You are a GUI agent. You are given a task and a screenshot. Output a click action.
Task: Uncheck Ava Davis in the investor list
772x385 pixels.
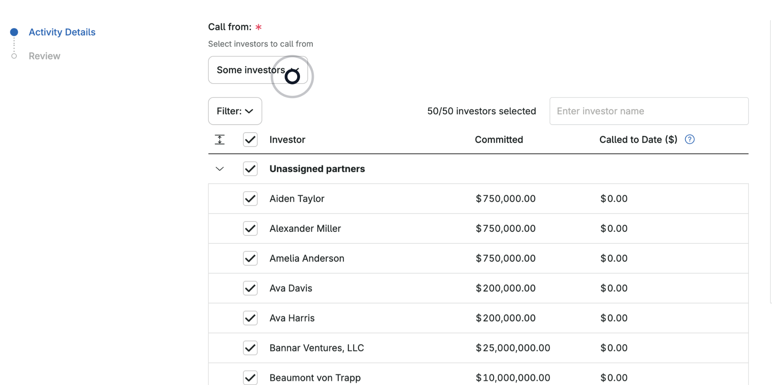pyautogui.click(x=250, y=288)
